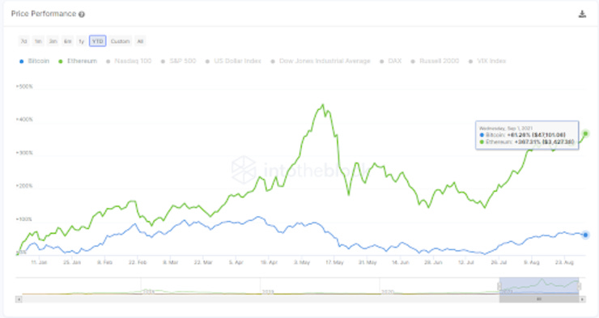Click the navigator's right range handle
The width and height of the screenshot is (599, 318).
tap(579, 286)
